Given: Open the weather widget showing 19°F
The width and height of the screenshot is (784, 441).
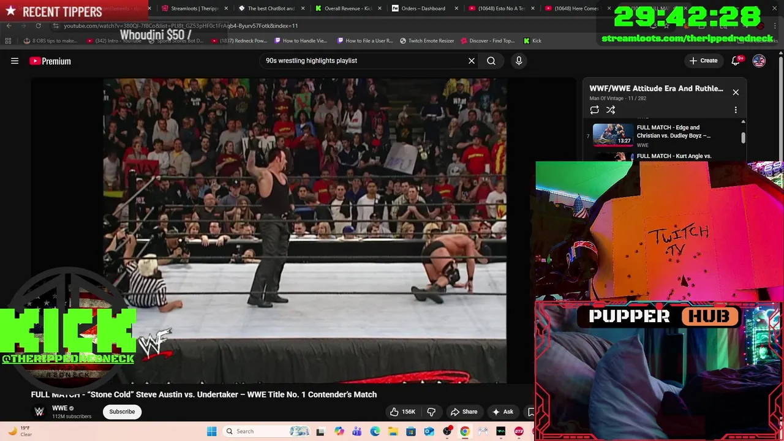Looking at the screenshot, I should coord(20,431).
